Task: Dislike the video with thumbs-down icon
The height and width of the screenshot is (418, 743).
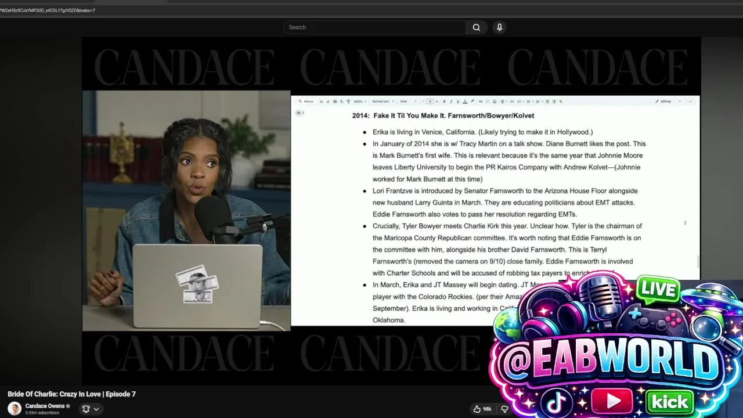Action: tap(504, 409)
